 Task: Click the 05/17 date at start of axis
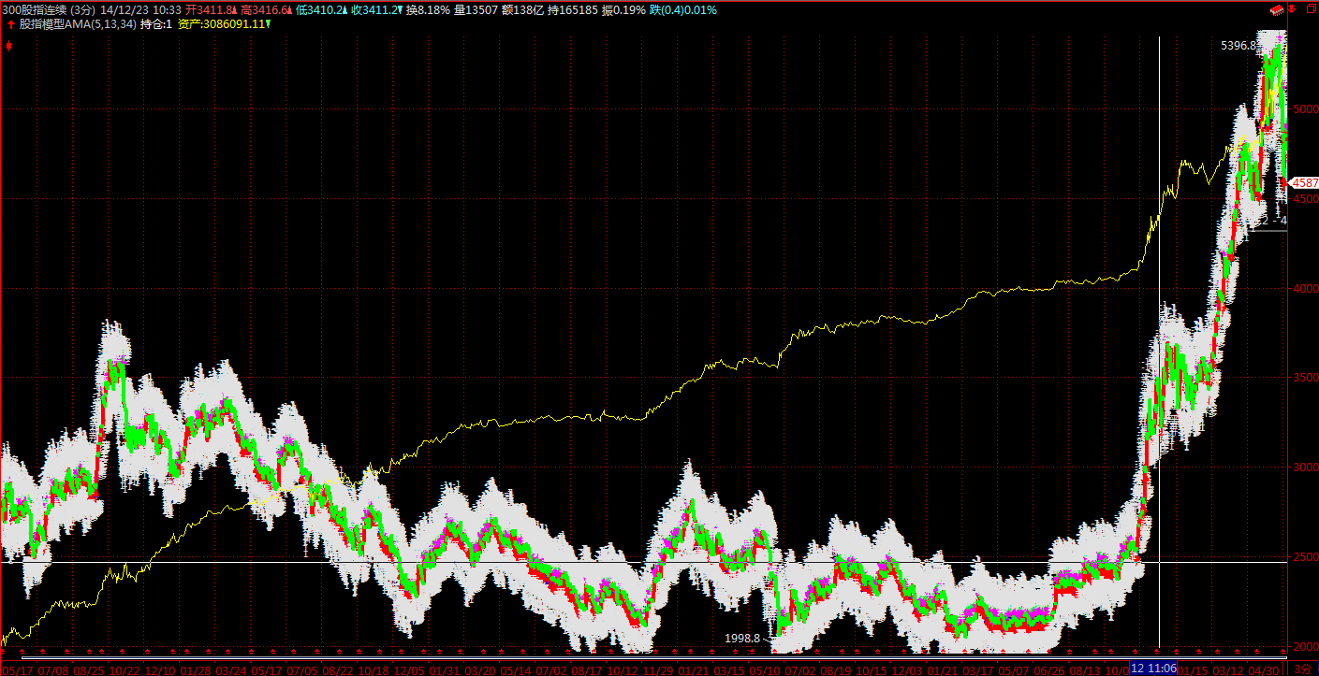(18, 669)
